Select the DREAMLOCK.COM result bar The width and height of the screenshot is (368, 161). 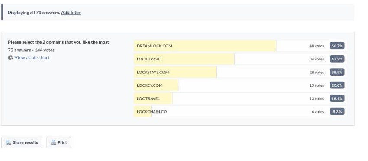click(x=240, y=46)
